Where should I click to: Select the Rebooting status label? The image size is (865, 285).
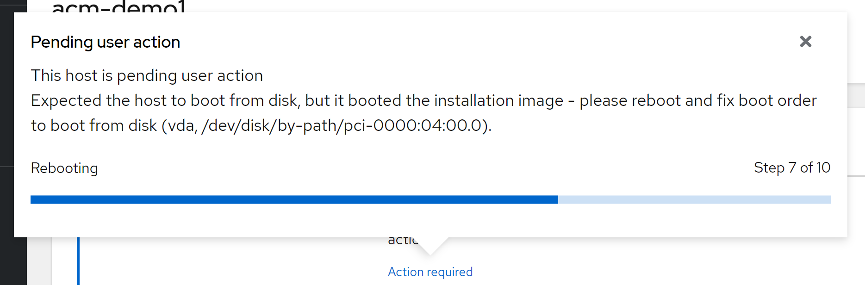[x=64, y=168]
